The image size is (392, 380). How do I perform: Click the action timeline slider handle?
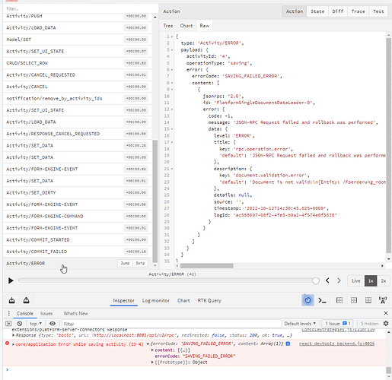pyautogui.click(x=316, y=280)
